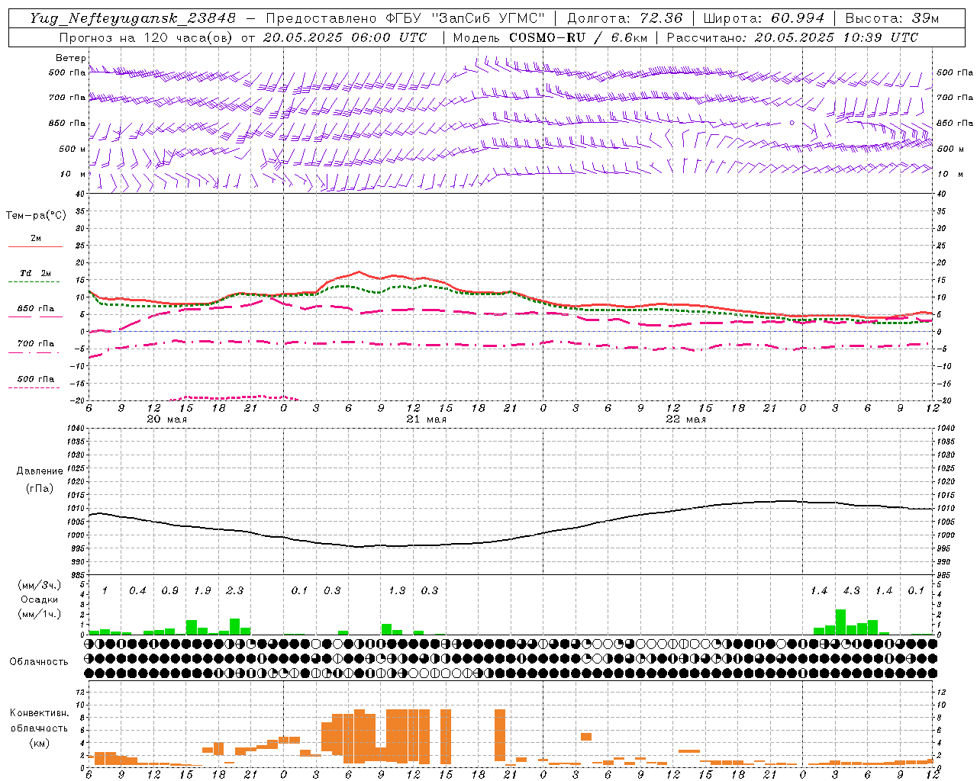
Task: Click the Рассчитано: 20.05.2025 10:39 UTC timestamp
Action: (x=792, y=37)
